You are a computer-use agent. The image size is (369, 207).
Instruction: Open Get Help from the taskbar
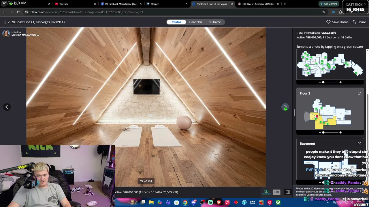tap(244, 203)
